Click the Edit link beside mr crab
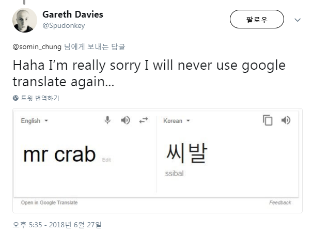This screenshot has width=313, height=234. (x=106, y=160)
